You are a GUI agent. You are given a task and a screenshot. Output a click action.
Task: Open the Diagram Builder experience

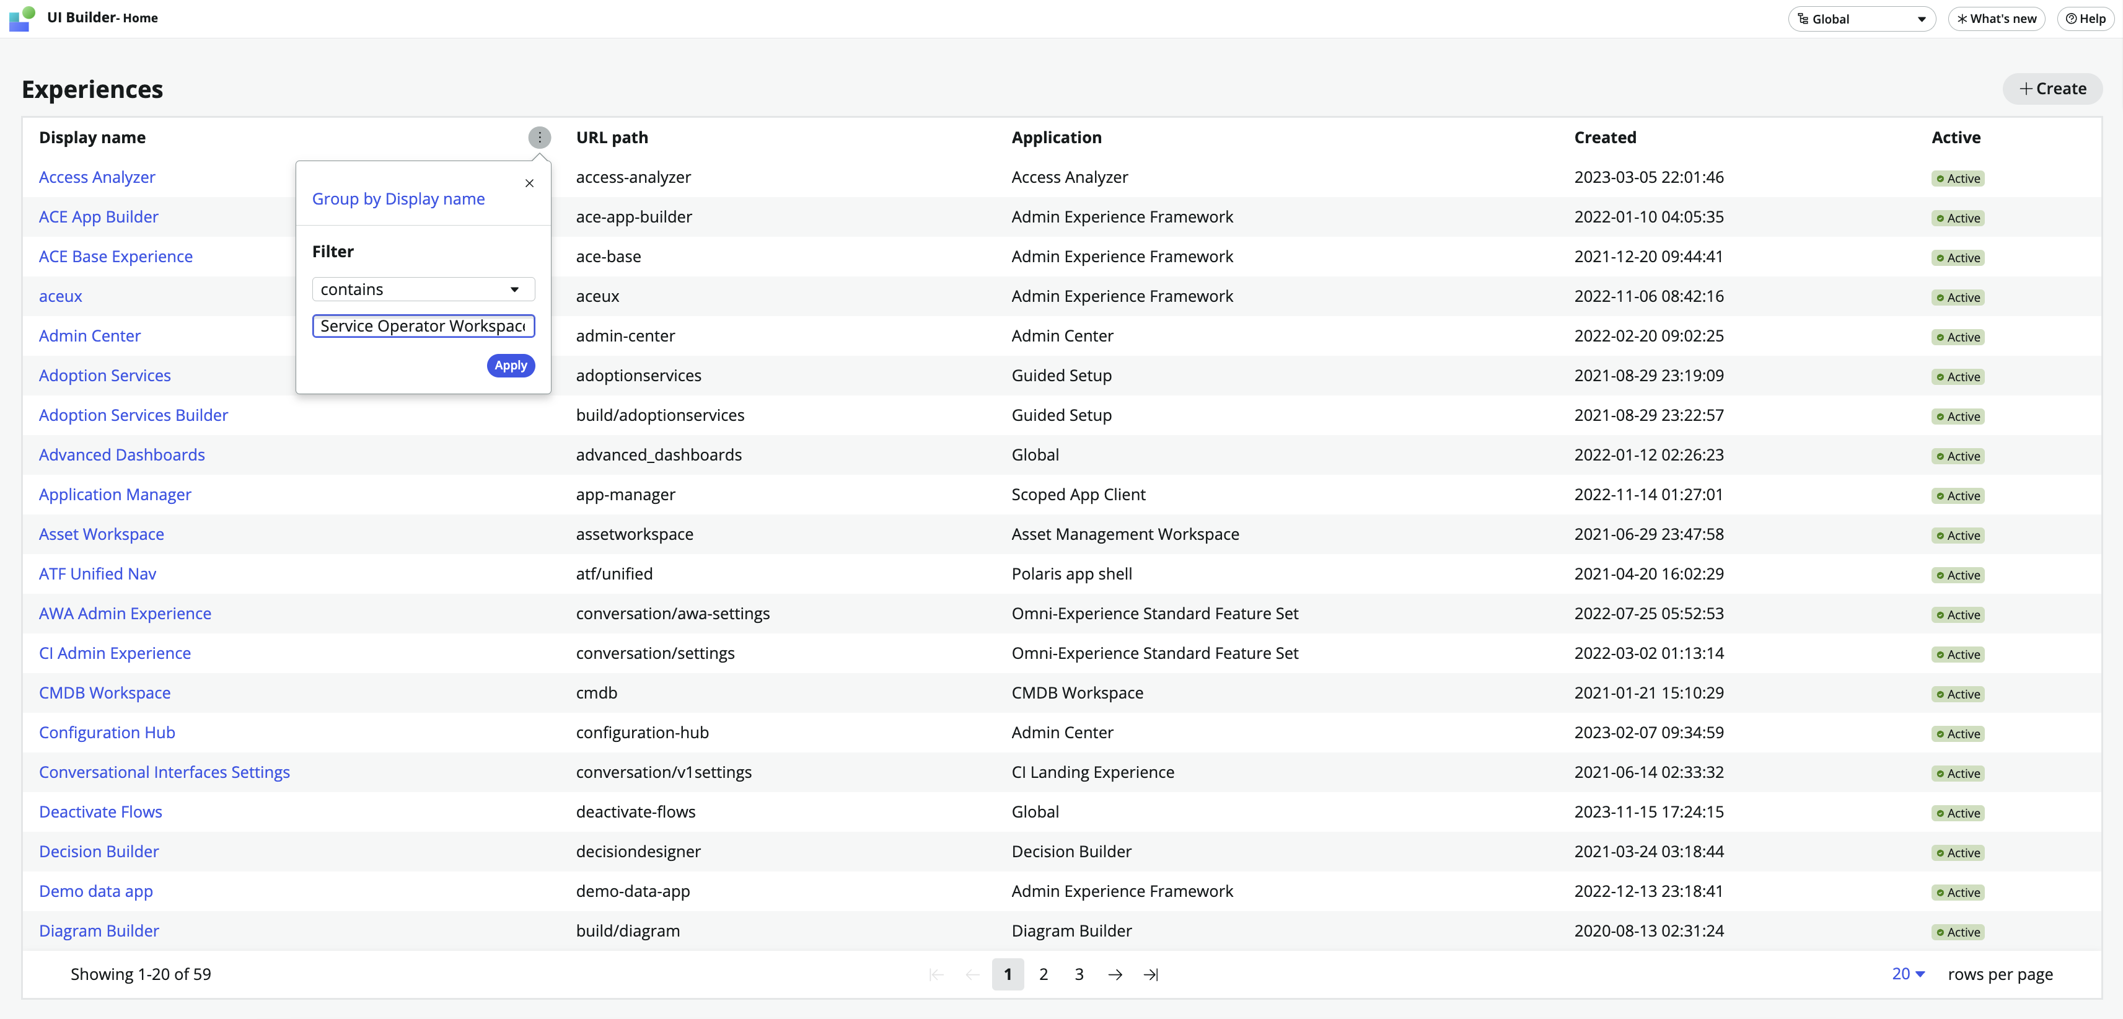point(99,931)
